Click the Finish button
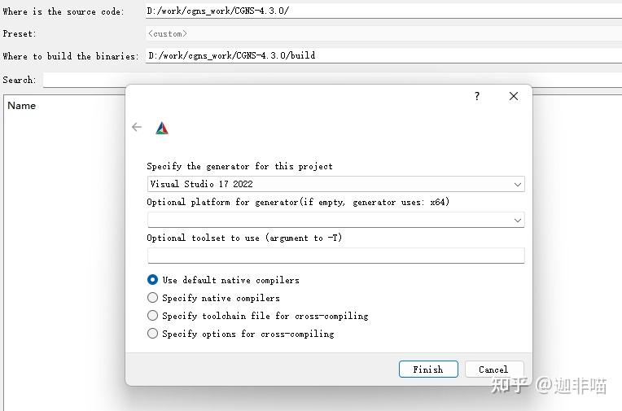The height and width of the screenshot is (411, 622). click(428, 369)
